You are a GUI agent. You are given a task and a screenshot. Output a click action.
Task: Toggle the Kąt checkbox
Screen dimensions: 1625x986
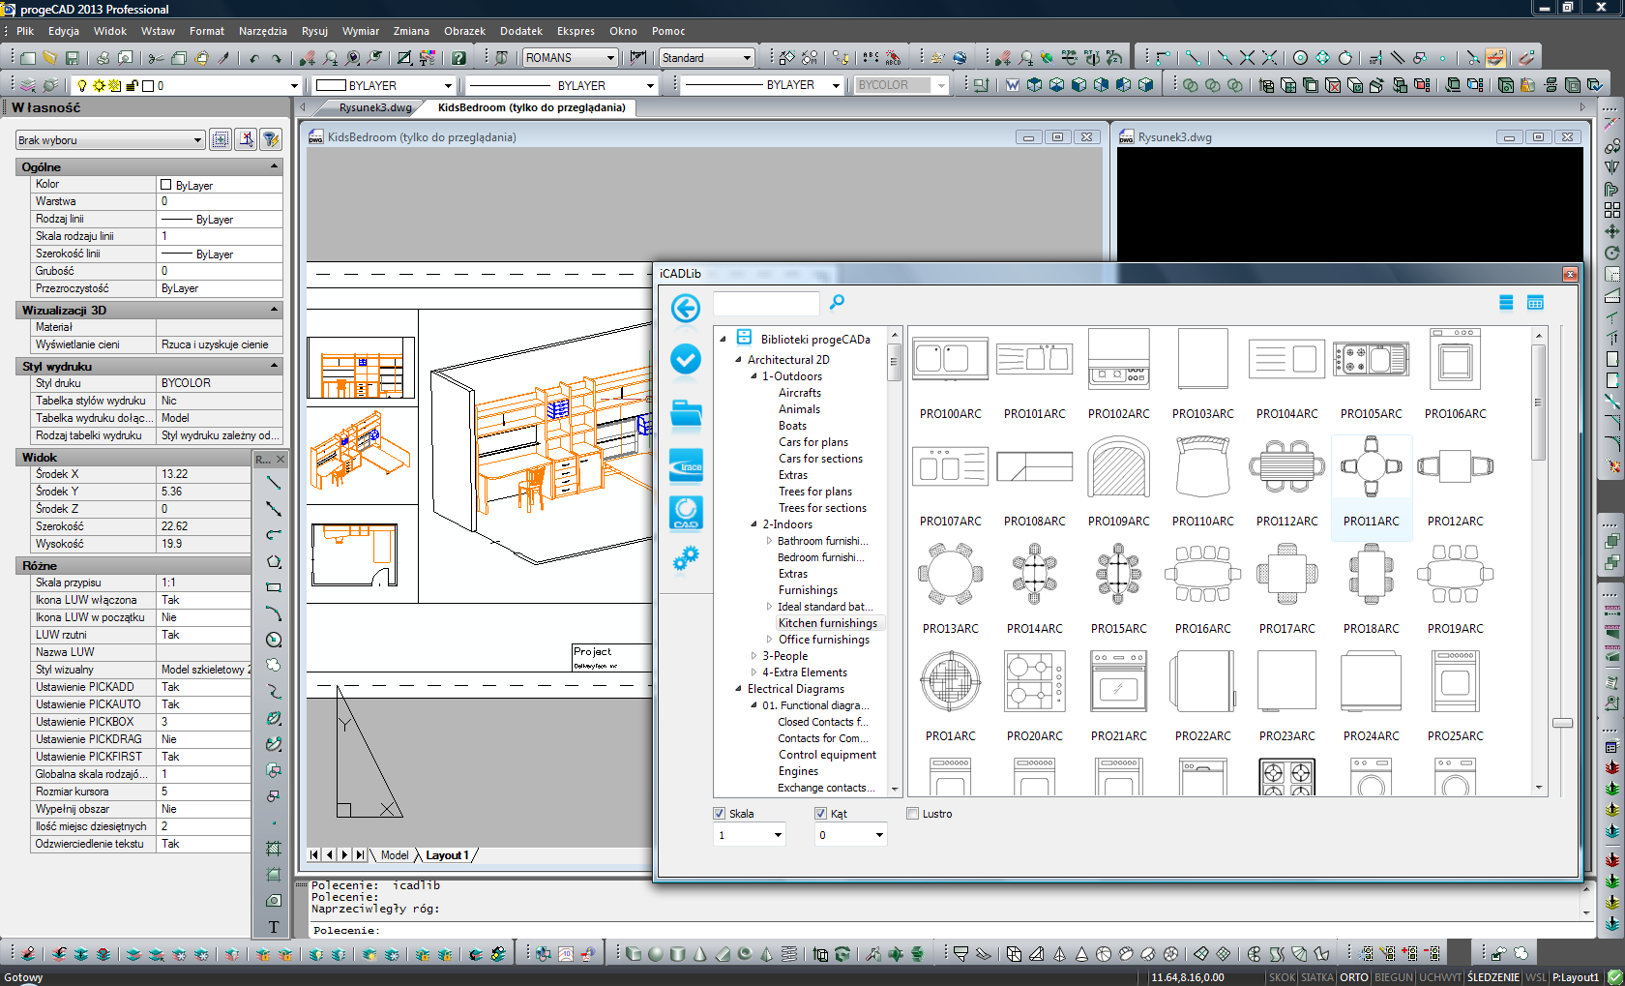(820, 814)
